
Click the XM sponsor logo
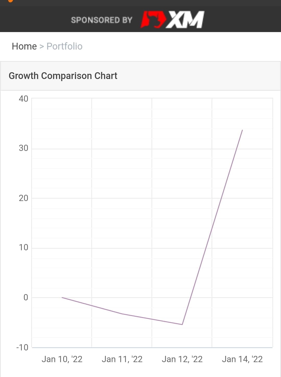[x=173, y=20]
